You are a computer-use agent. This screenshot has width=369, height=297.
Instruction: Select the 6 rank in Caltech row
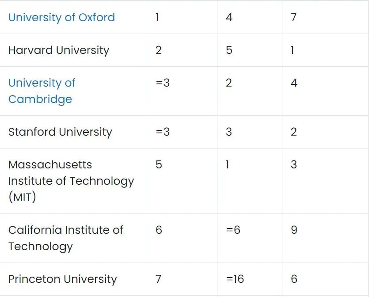159,230
